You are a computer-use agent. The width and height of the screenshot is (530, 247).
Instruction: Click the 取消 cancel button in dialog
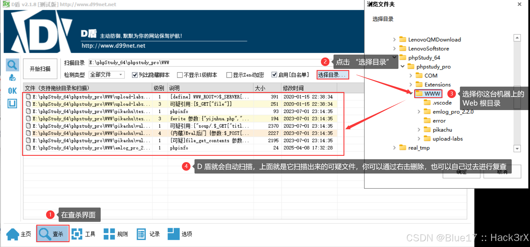pyautogui.click(x=502, y=172)
